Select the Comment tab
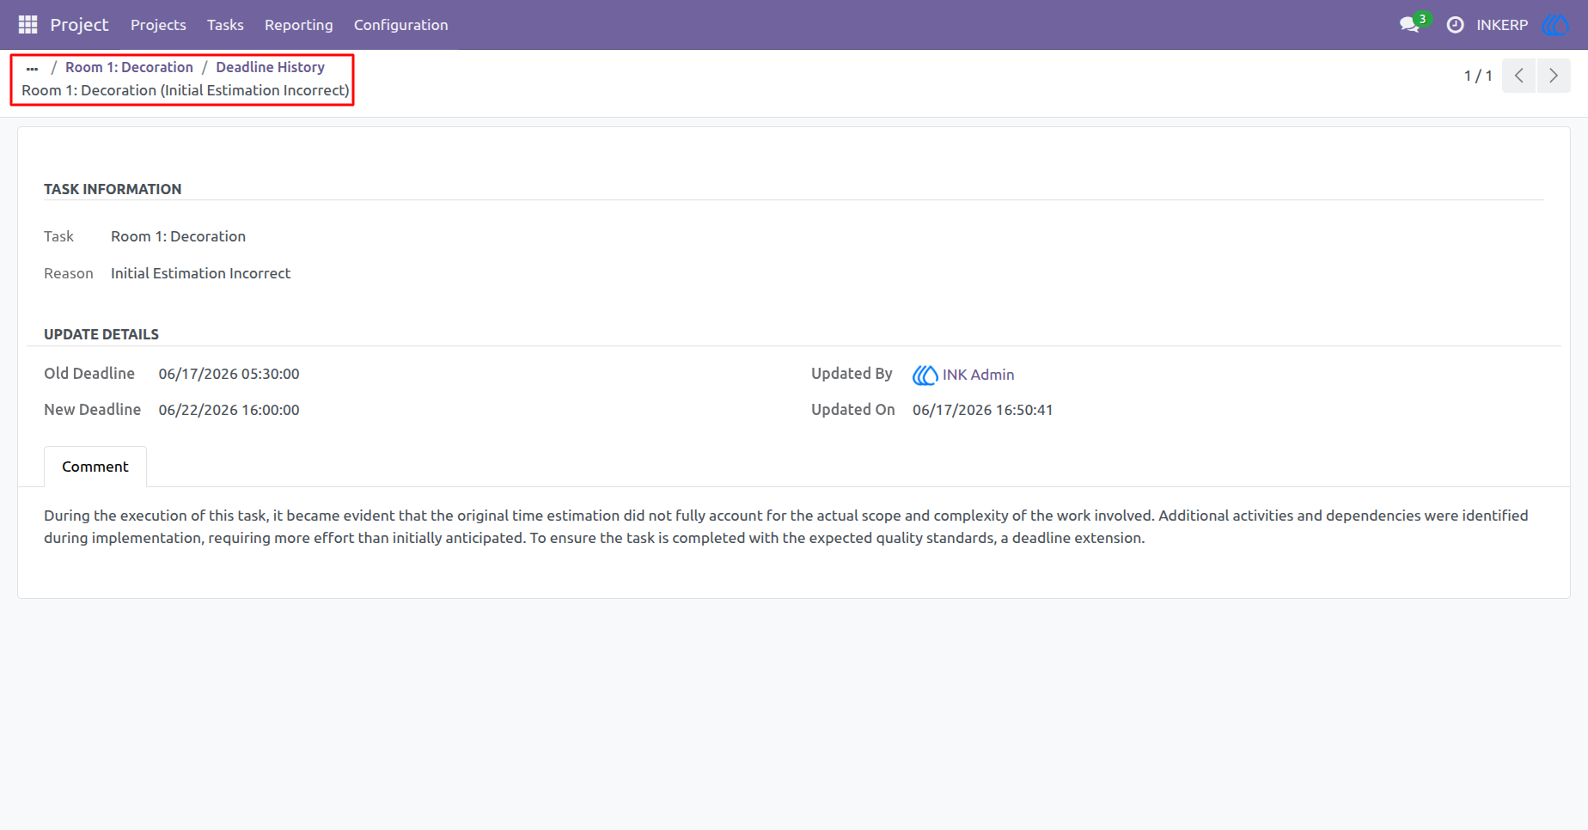Image resolution: width=1588 pixels, height=830 pixels. [x=95, y=467]
